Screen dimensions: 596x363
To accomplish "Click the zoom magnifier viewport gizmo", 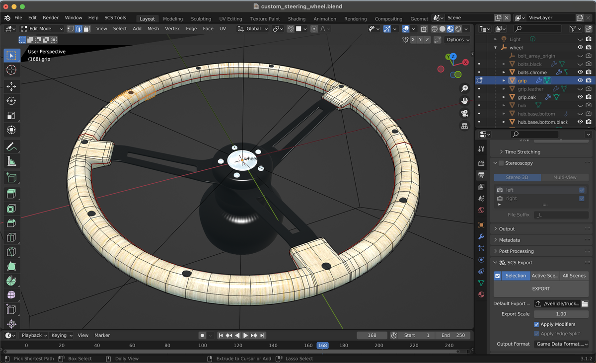I will [464, 88].
